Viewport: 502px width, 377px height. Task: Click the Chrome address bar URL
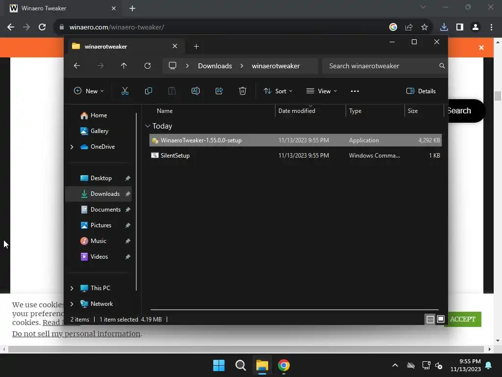pos(117,27)
